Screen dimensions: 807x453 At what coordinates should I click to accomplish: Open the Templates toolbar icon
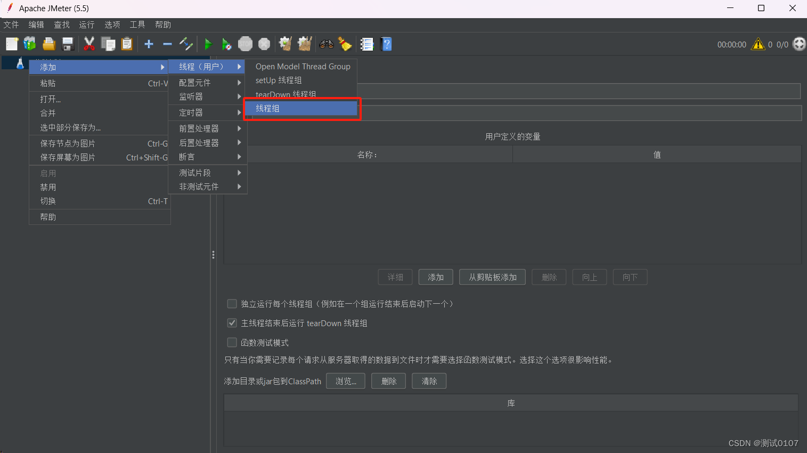coord(30,44)
